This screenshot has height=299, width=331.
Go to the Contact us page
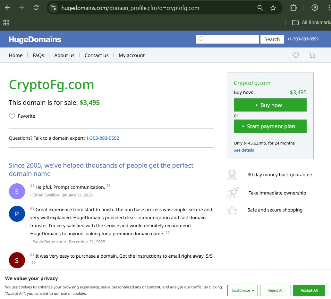(97, 55)
